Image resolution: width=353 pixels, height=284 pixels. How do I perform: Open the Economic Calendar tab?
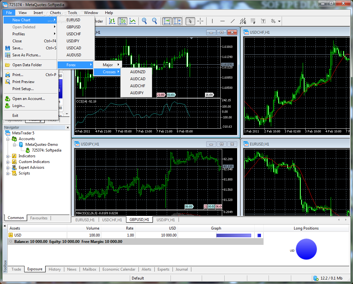[x=119, y=269]
